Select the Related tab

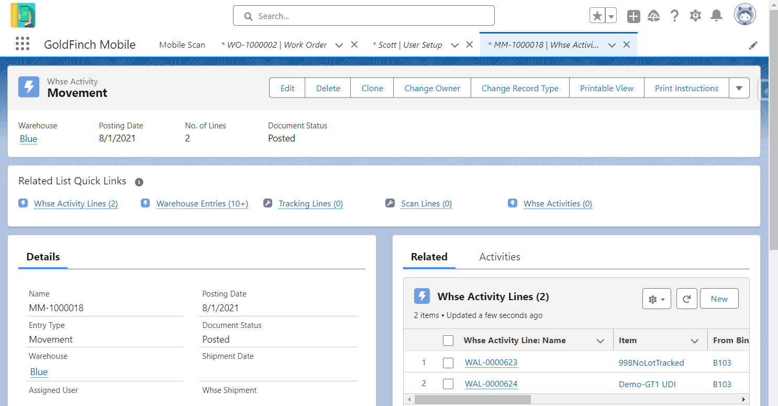[x=429, y=257]
